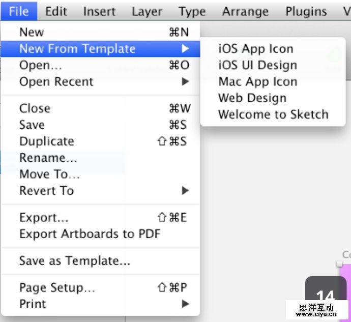Select the Web Design template
Screen dimensions: 351x322
click(x=252, y=98)
